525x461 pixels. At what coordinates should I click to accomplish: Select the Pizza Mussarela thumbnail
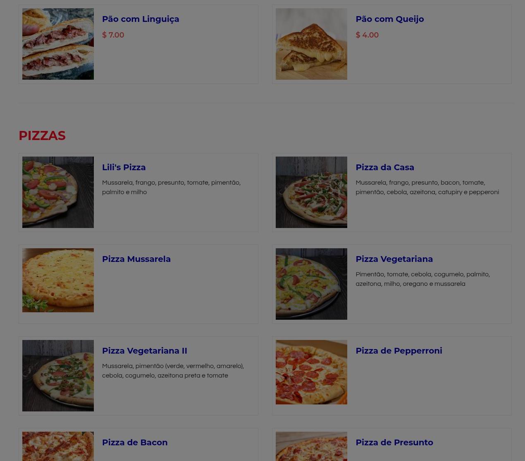pos(58,280)
